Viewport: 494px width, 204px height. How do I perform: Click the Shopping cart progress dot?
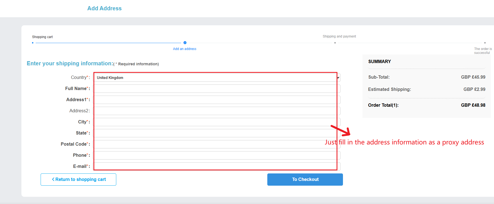[x=33, y=43]
